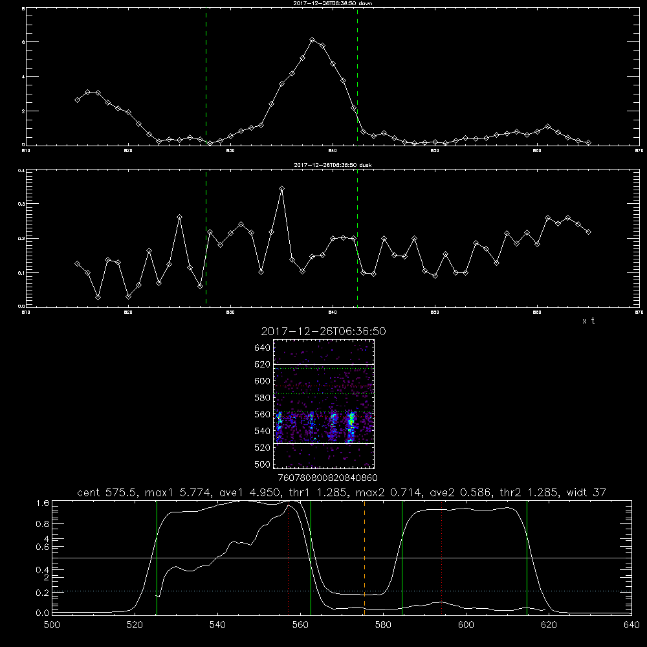The height and width of the screenshot is (647, 647).
Task: Click the blue dotted threshold line at 0.2
Action: [342, 591]
